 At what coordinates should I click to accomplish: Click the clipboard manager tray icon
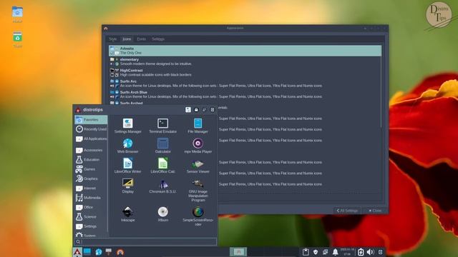[306, 252]
